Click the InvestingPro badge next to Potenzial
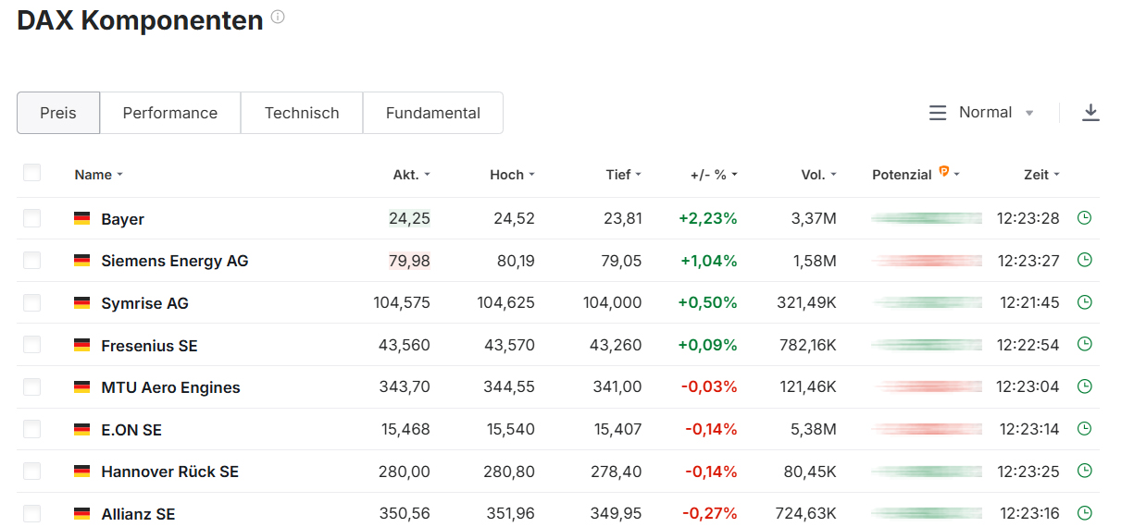Viewport: 1134px width, 527px height. (x=943, y=171)
